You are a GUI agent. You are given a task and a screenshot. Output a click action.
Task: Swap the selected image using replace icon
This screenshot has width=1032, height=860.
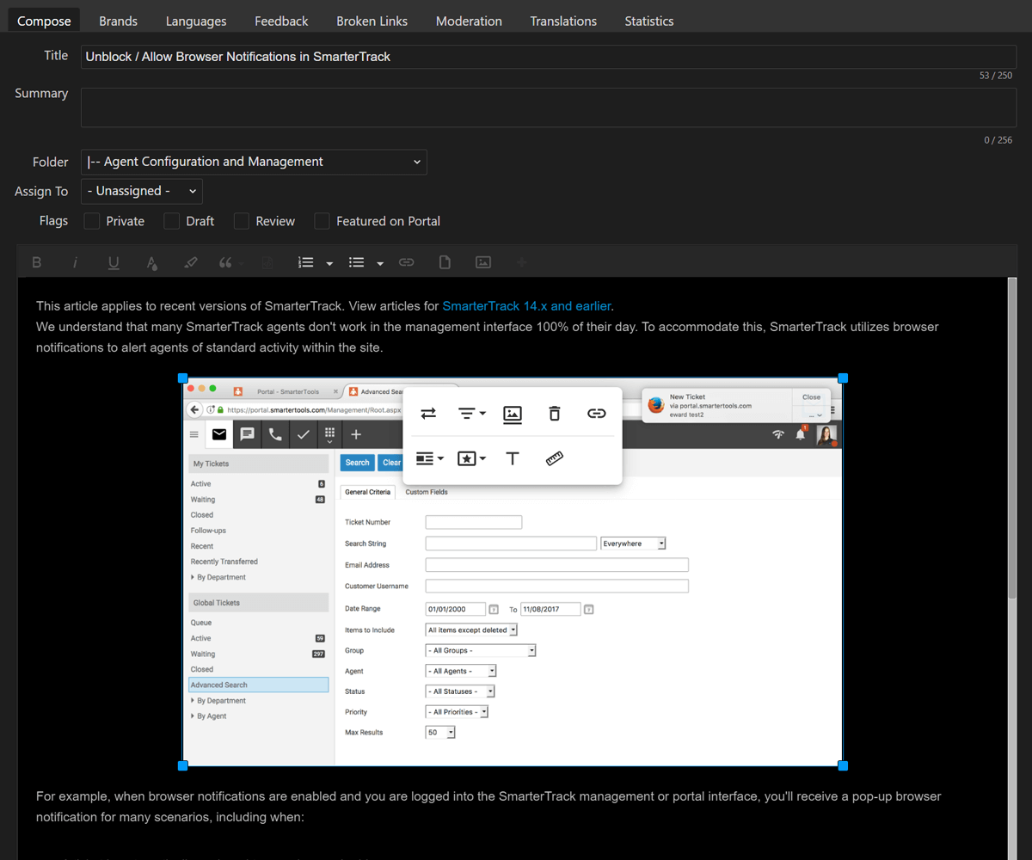pyautogui.click(x=428, y=414)
